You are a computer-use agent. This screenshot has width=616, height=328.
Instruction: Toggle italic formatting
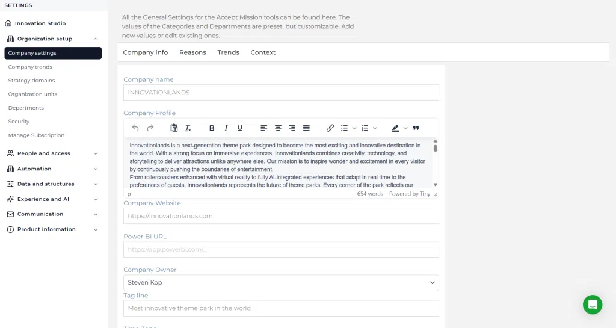click(x=226, y=128)
